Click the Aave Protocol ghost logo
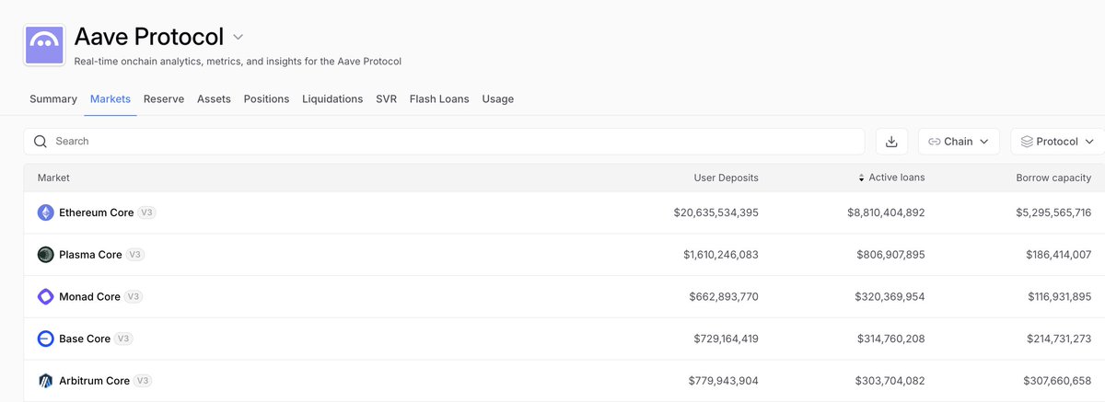Image resolution: width=1105 pixels, height=402 pixels. (44, 45)
